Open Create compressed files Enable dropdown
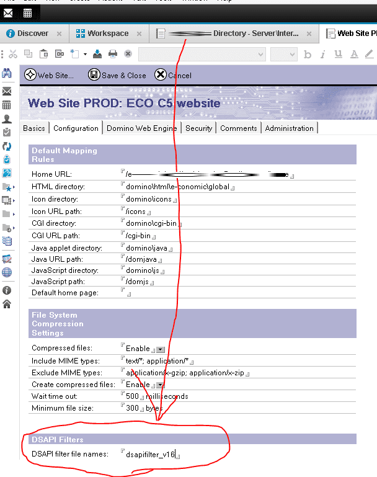Viewport: 377px width, 477px height. (160, 385)
